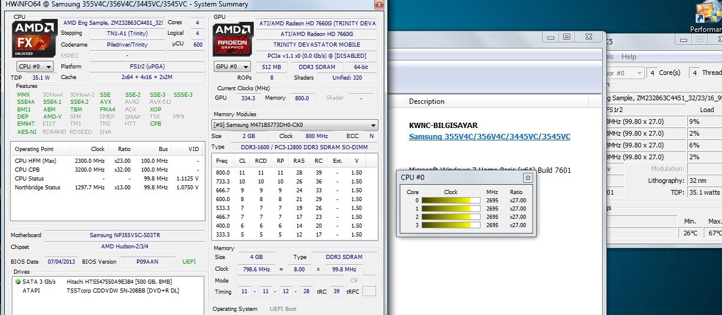Expand the Samsung M471B5773DH0-CK0 memory module dropdown
The height and width of the screenshot is (315, 722).
[295, 125]
